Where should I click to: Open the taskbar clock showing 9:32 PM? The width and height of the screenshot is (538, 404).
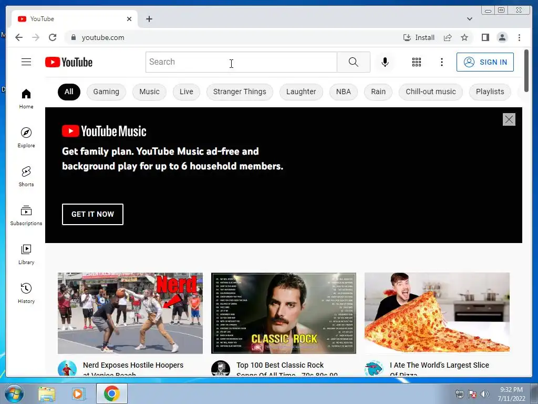(x=511, y=394)
